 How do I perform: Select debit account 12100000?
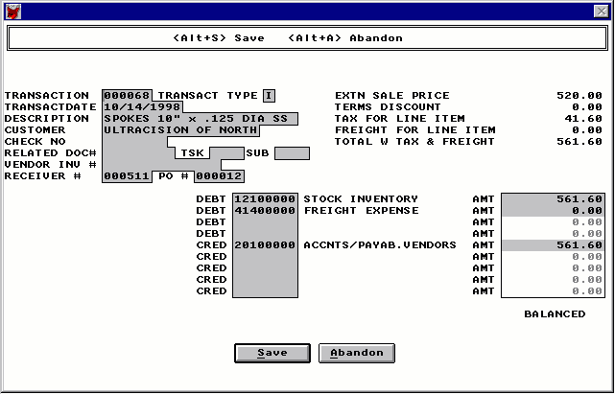tap(265, 199)
